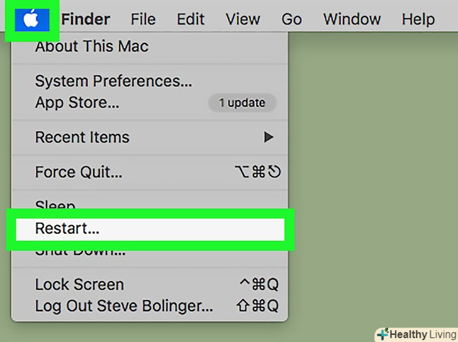Click the Apple logo menu icon
The width and height of the screenshot is (458, 342).
tap(31, 19)
